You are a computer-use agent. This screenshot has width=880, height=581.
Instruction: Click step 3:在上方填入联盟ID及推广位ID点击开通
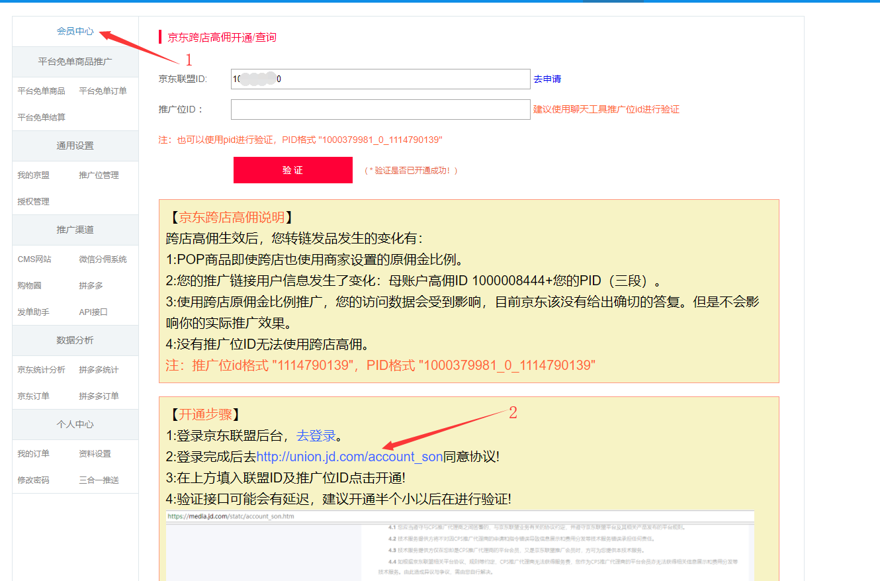pos(286,478)
